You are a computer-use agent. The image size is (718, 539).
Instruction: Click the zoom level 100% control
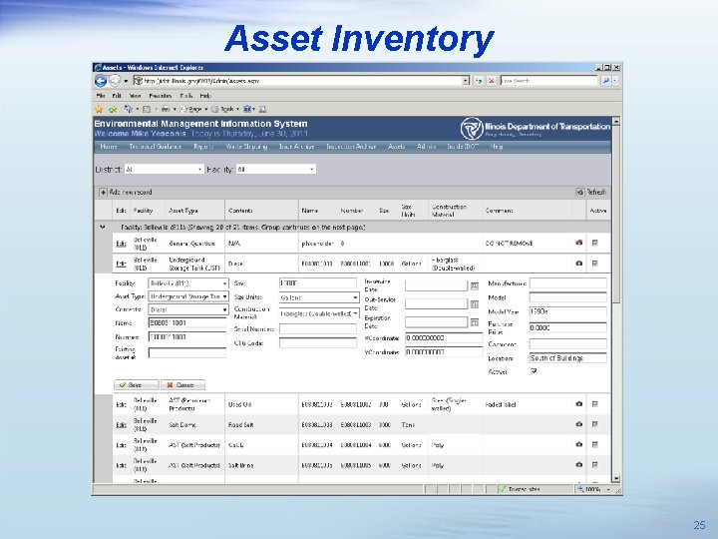593,489
